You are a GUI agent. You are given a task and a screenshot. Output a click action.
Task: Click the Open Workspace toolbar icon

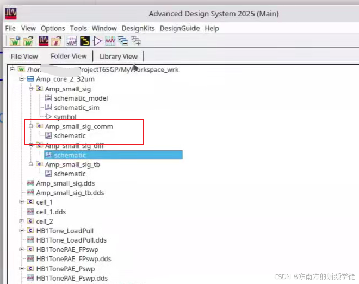[x=28, y=41]
